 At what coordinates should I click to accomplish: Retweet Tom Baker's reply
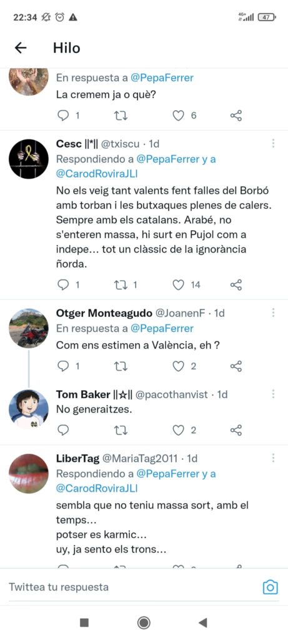tap(121, 430)
